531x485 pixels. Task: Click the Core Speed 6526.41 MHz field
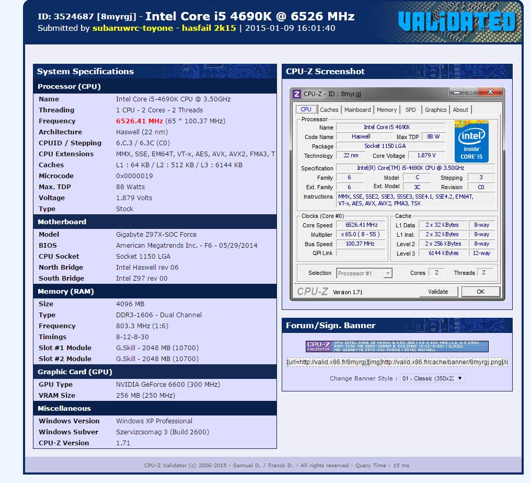[361, 225]
